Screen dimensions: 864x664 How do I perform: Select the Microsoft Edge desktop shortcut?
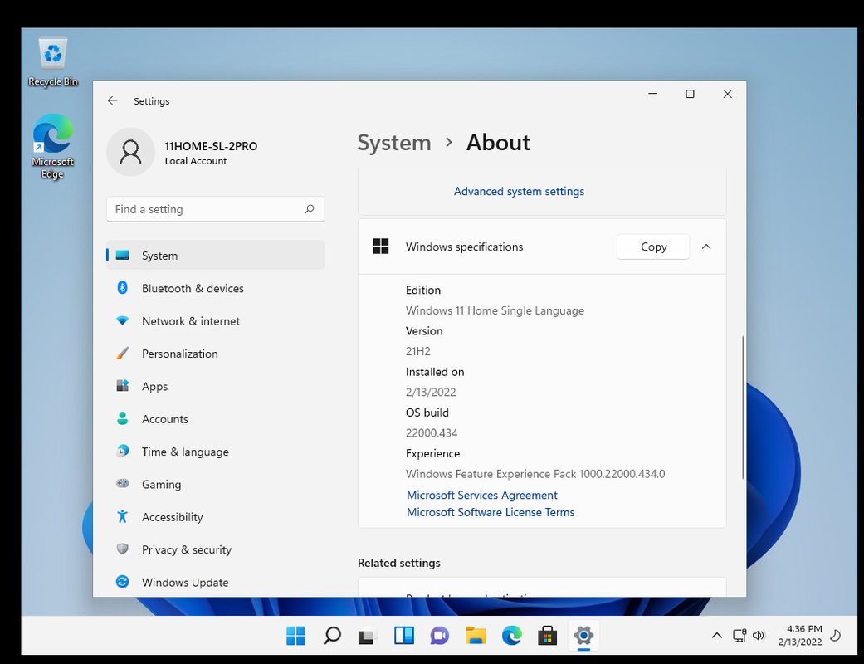coord(53,147)
